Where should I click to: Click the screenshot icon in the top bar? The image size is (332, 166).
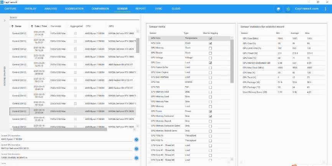(278, 9)
